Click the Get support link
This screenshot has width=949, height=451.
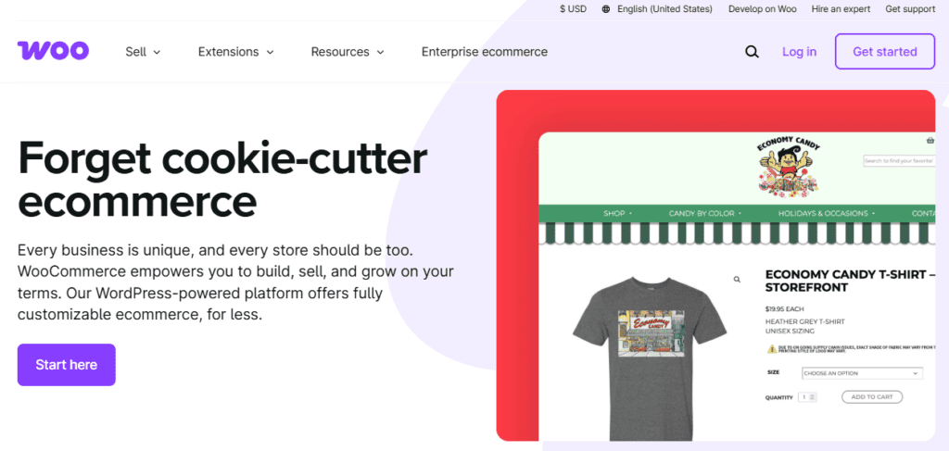point(910,9)
